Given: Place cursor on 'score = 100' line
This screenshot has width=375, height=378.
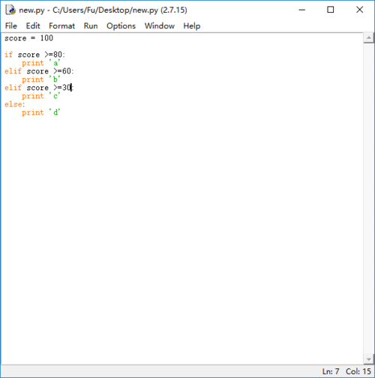Looking at the screenshot, I should pos(28,38).
